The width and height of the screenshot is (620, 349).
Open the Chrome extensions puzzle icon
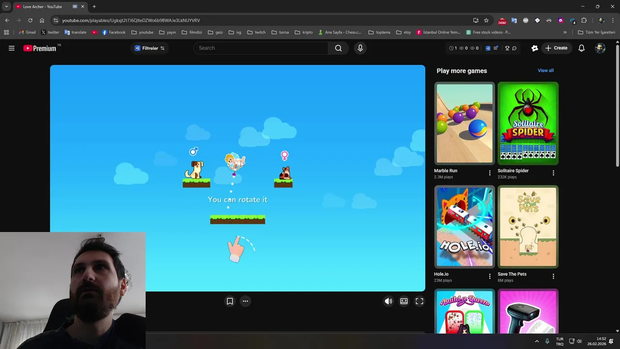(x=584, y=20)
